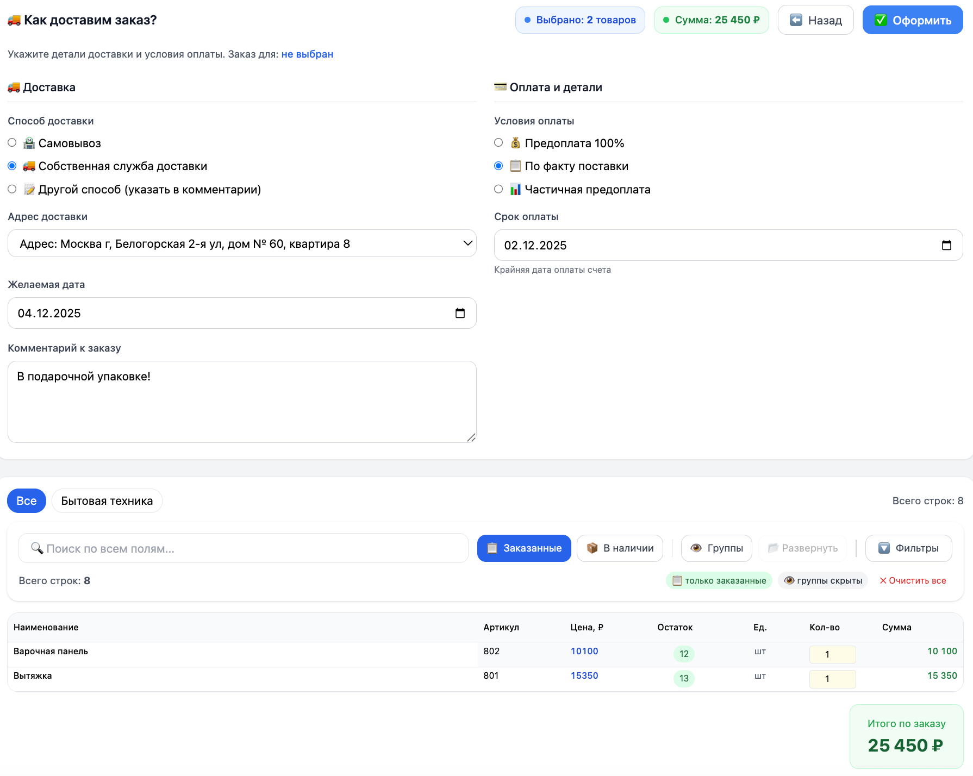
Task: Select Частичная предоплата payment option
Action: pyautogui.click(x=498, y=189)
